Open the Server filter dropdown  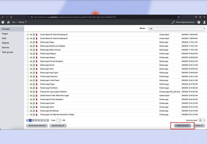click(x=176, y=29)
